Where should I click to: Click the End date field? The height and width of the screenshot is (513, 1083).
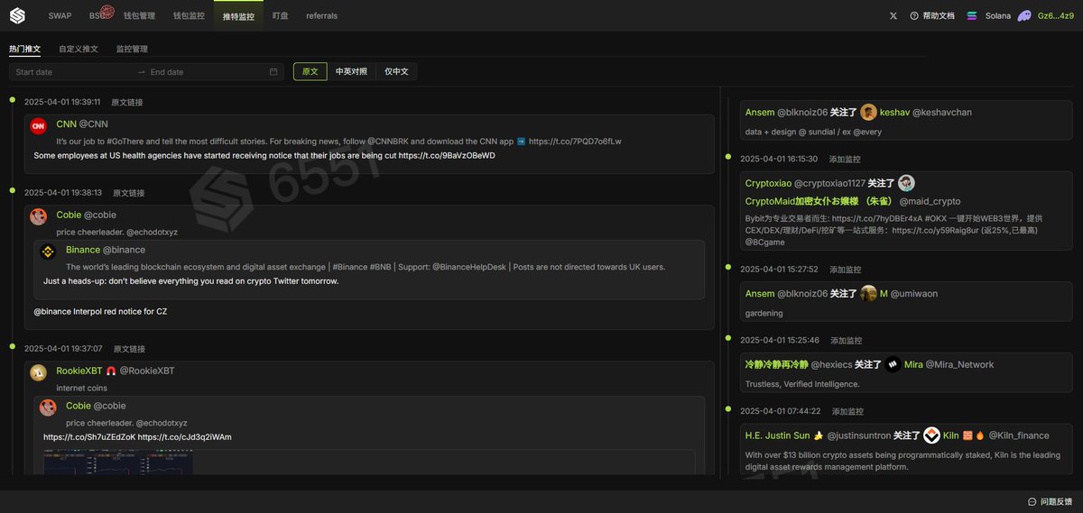[208, 72]
